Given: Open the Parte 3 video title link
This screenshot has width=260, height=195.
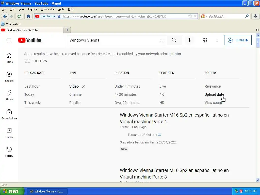Looking at the screenshot, I should pos(174,174).
